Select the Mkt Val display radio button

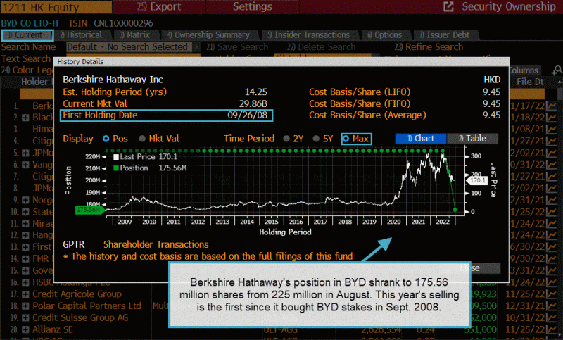point(142,139)
